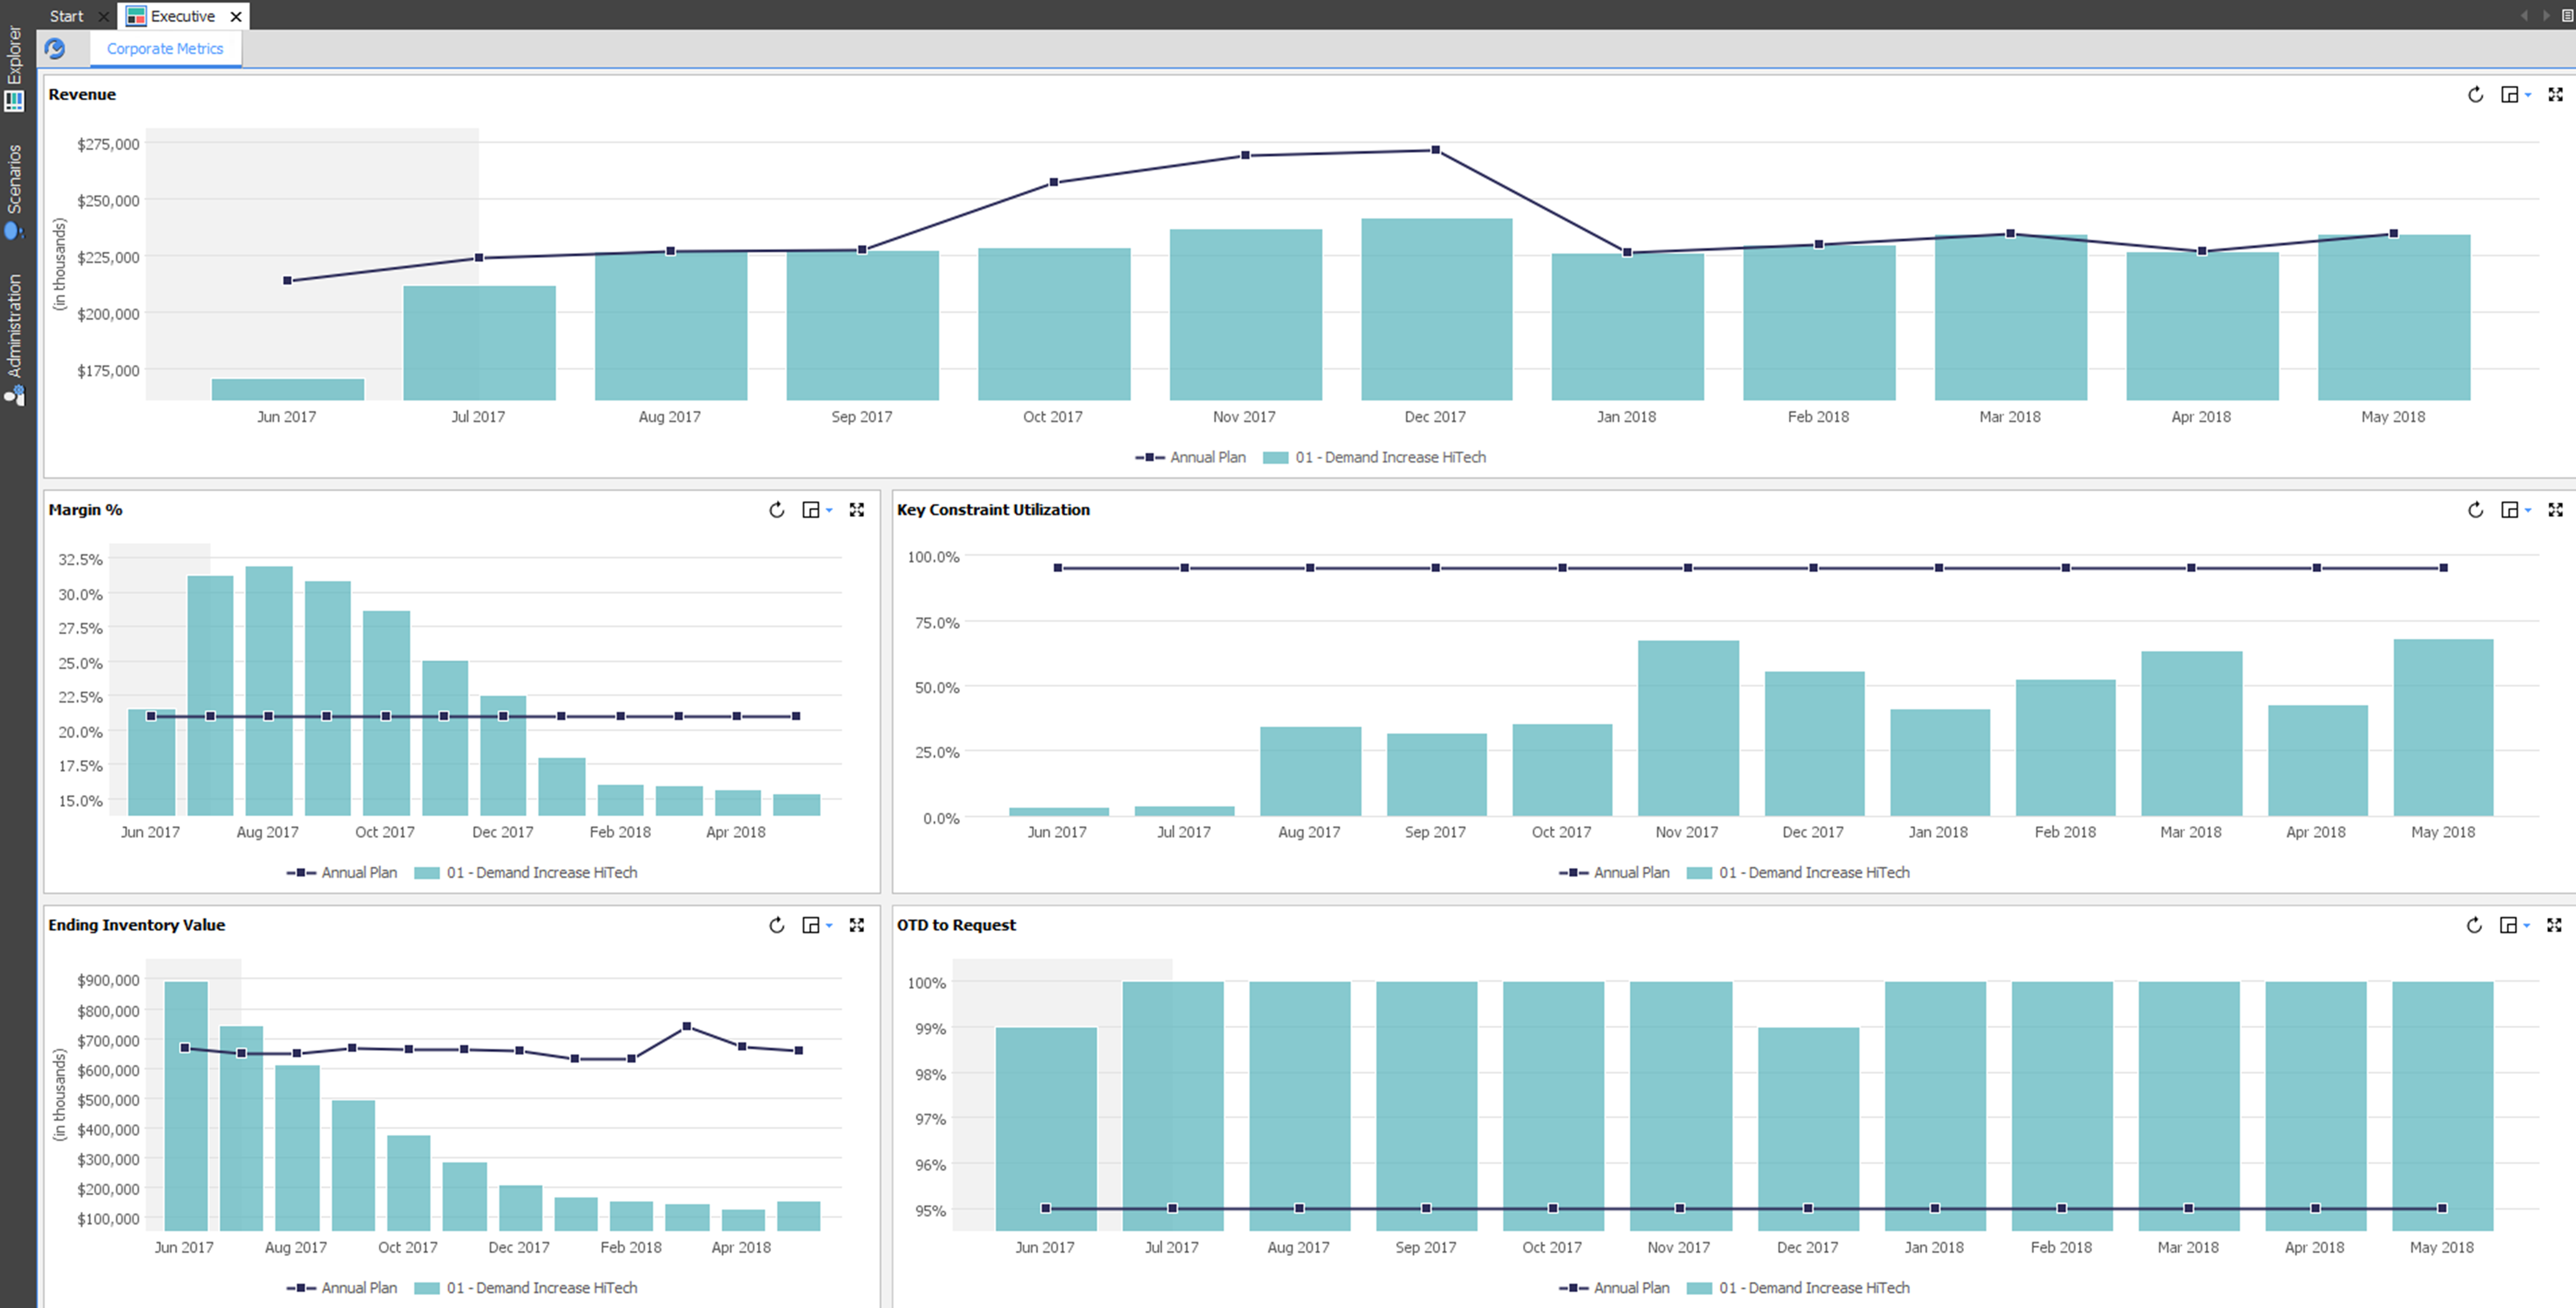Switch to the Start tab
The image size is (2576, 1308).
coord(66,16)
